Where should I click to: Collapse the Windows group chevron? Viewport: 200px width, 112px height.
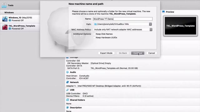(x=2, y=12)
